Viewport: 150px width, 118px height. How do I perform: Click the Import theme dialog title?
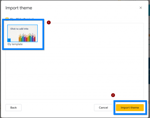tap(19, 8)
